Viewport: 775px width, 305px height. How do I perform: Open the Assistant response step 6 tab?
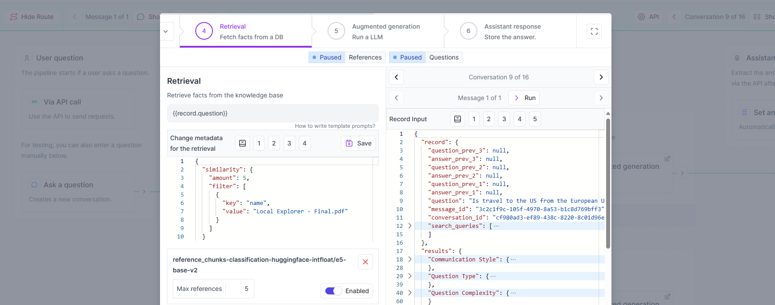coord(510,32)
